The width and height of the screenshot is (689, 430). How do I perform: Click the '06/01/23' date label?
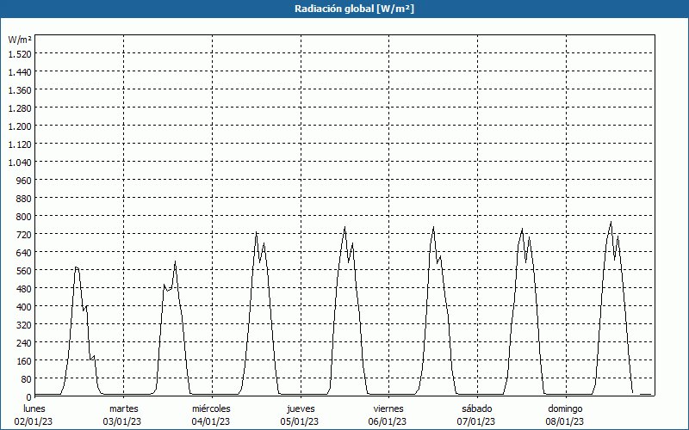click(388, 421)
